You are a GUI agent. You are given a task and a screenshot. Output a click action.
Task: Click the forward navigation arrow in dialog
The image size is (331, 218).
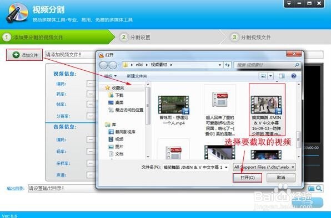[x=113, y=65]
